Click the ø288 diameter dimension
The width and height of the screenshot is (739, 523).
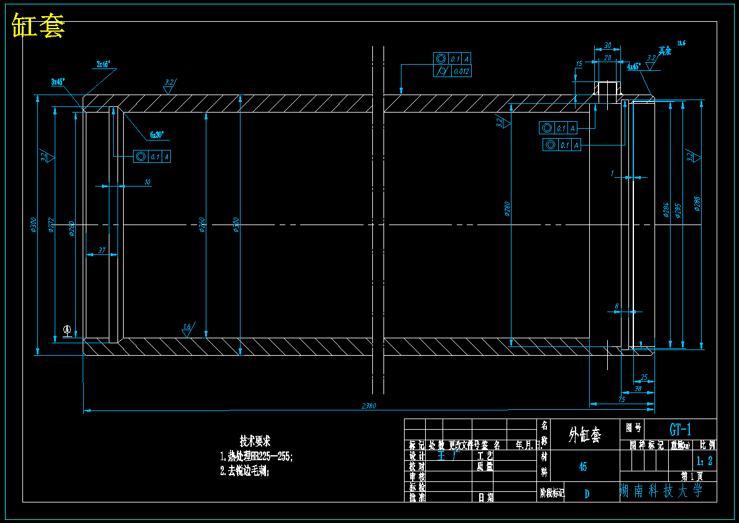pyautogui.click(x=697, y=203)
